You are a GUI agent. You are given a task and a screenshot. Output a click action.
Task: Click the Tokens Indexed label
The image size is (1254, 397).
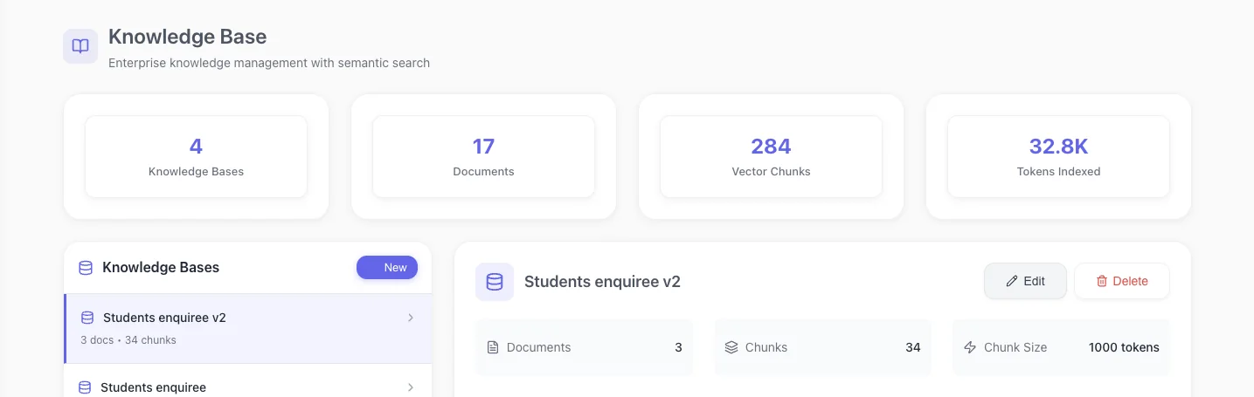[1058, 172]
